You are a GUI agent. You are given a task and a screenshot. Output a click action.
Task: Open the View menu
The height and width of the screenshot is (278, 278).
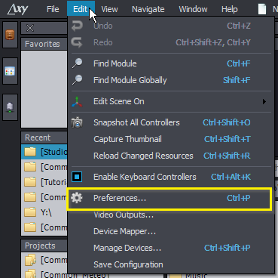tap(109, 9)
